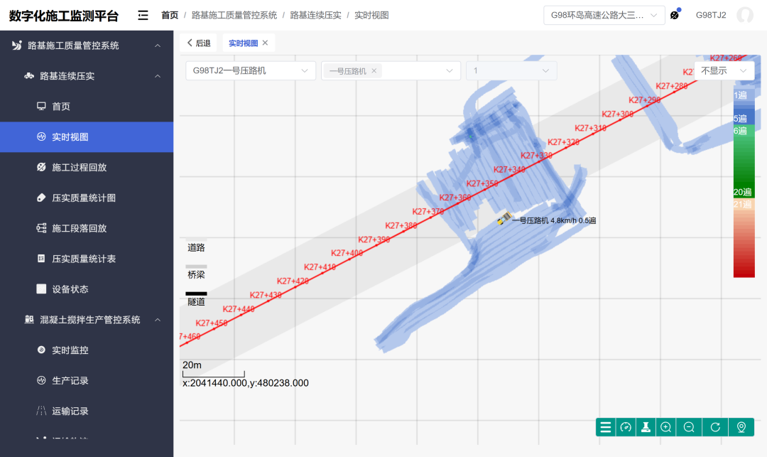
Task: Click the 首页 breadcrumb link
Action: 170,15
